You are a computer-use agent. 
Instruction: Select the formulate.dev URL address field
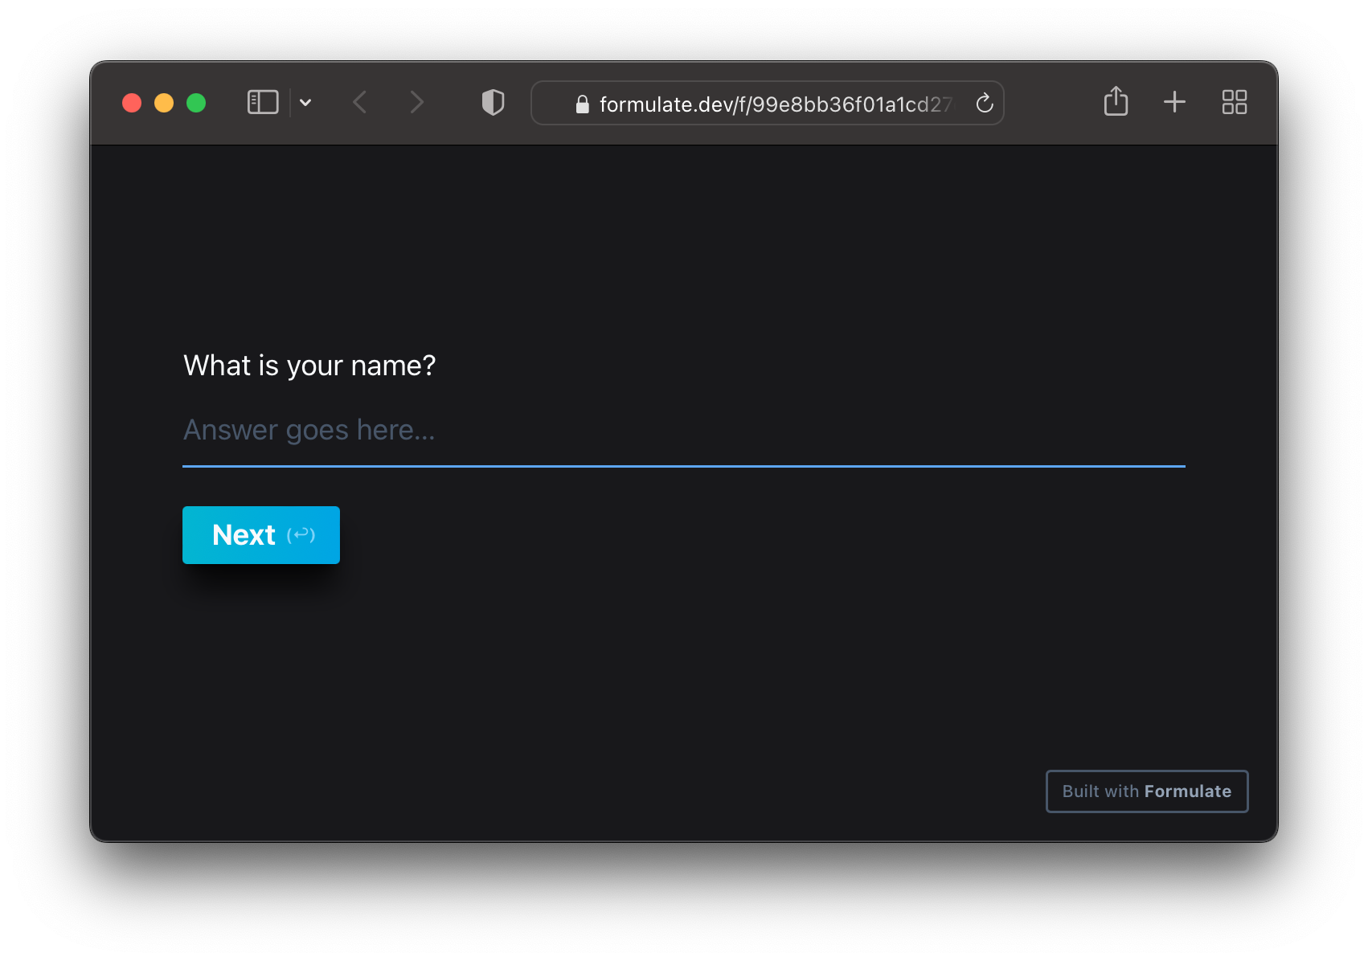[775, 104]
